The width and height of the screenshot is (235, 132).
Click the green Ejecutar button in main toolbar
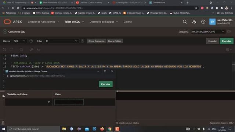tap(227, 41)
